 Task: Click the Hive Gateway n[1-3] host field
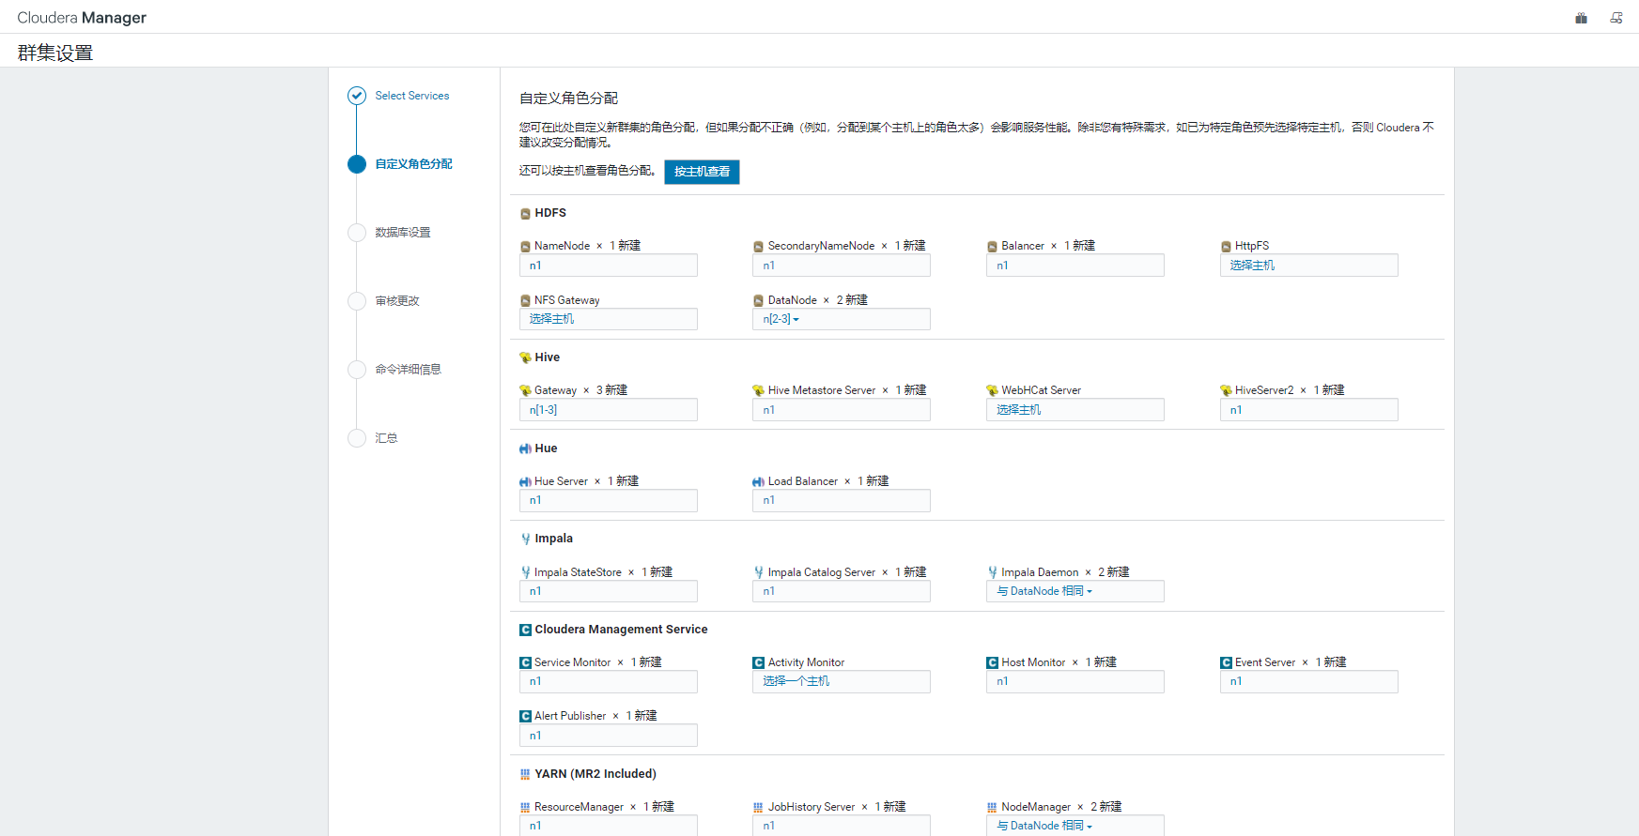(608, 410)
